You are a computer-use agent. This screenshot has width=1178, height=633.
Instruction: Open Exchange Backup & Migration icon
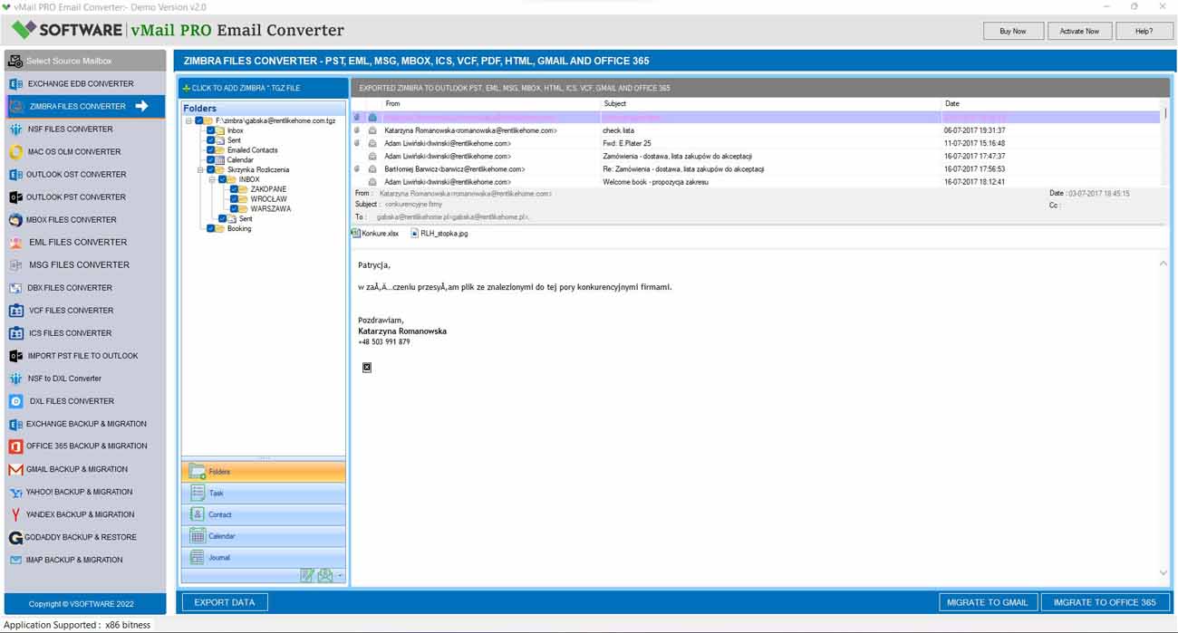[x=15, y=424]
